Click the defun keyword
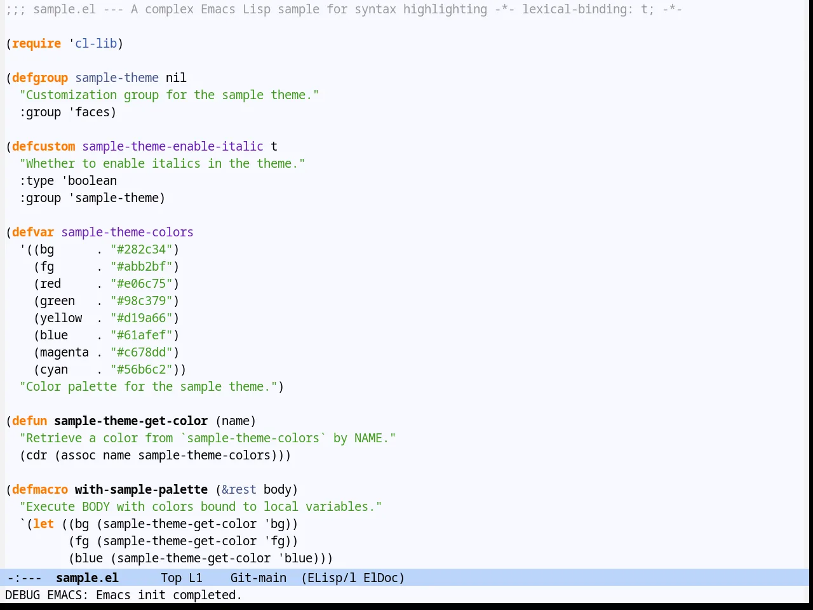The height and width of the screenshot is (610, 813). pyautogui.click(x=29, y=421)
